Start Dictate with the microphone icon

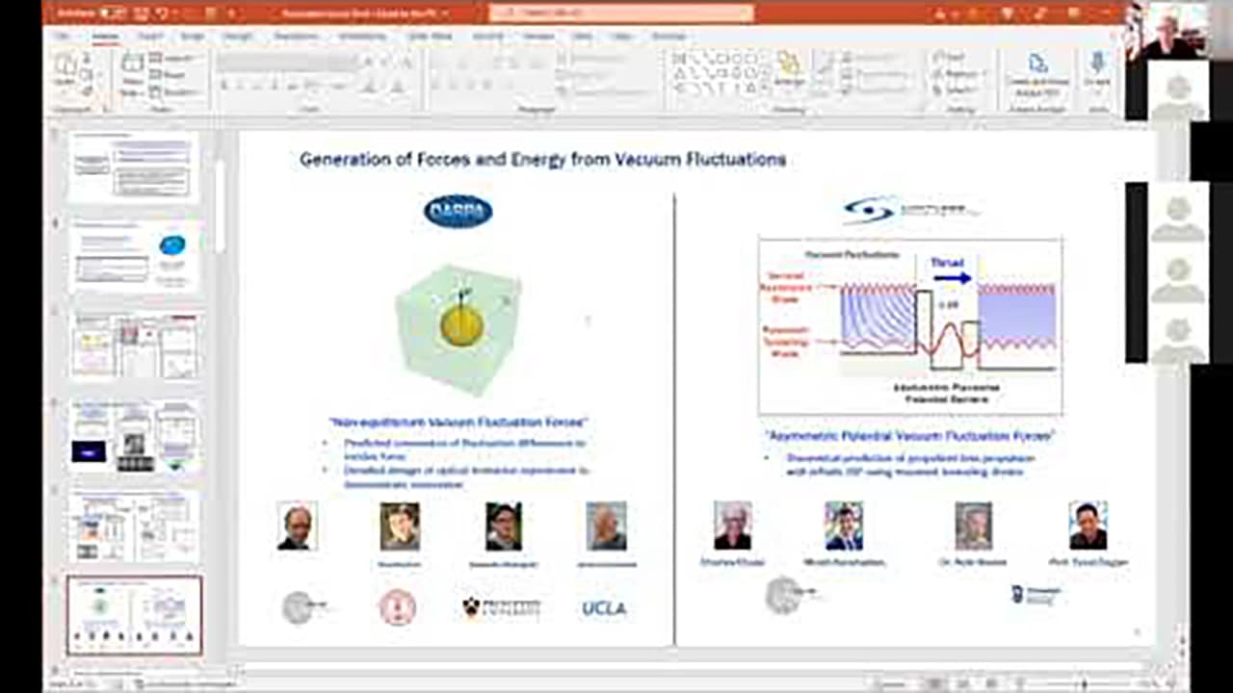coord(1096,69)
